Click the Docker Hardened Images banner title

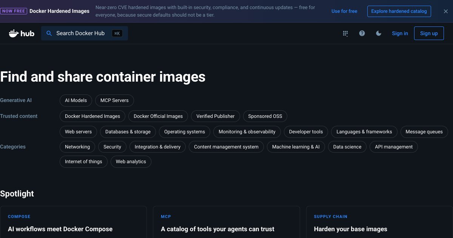(x=59, y=11)
